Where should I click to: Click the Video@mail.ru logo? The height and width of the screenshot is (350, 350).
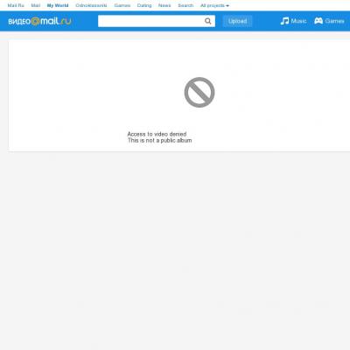[39, 21]
